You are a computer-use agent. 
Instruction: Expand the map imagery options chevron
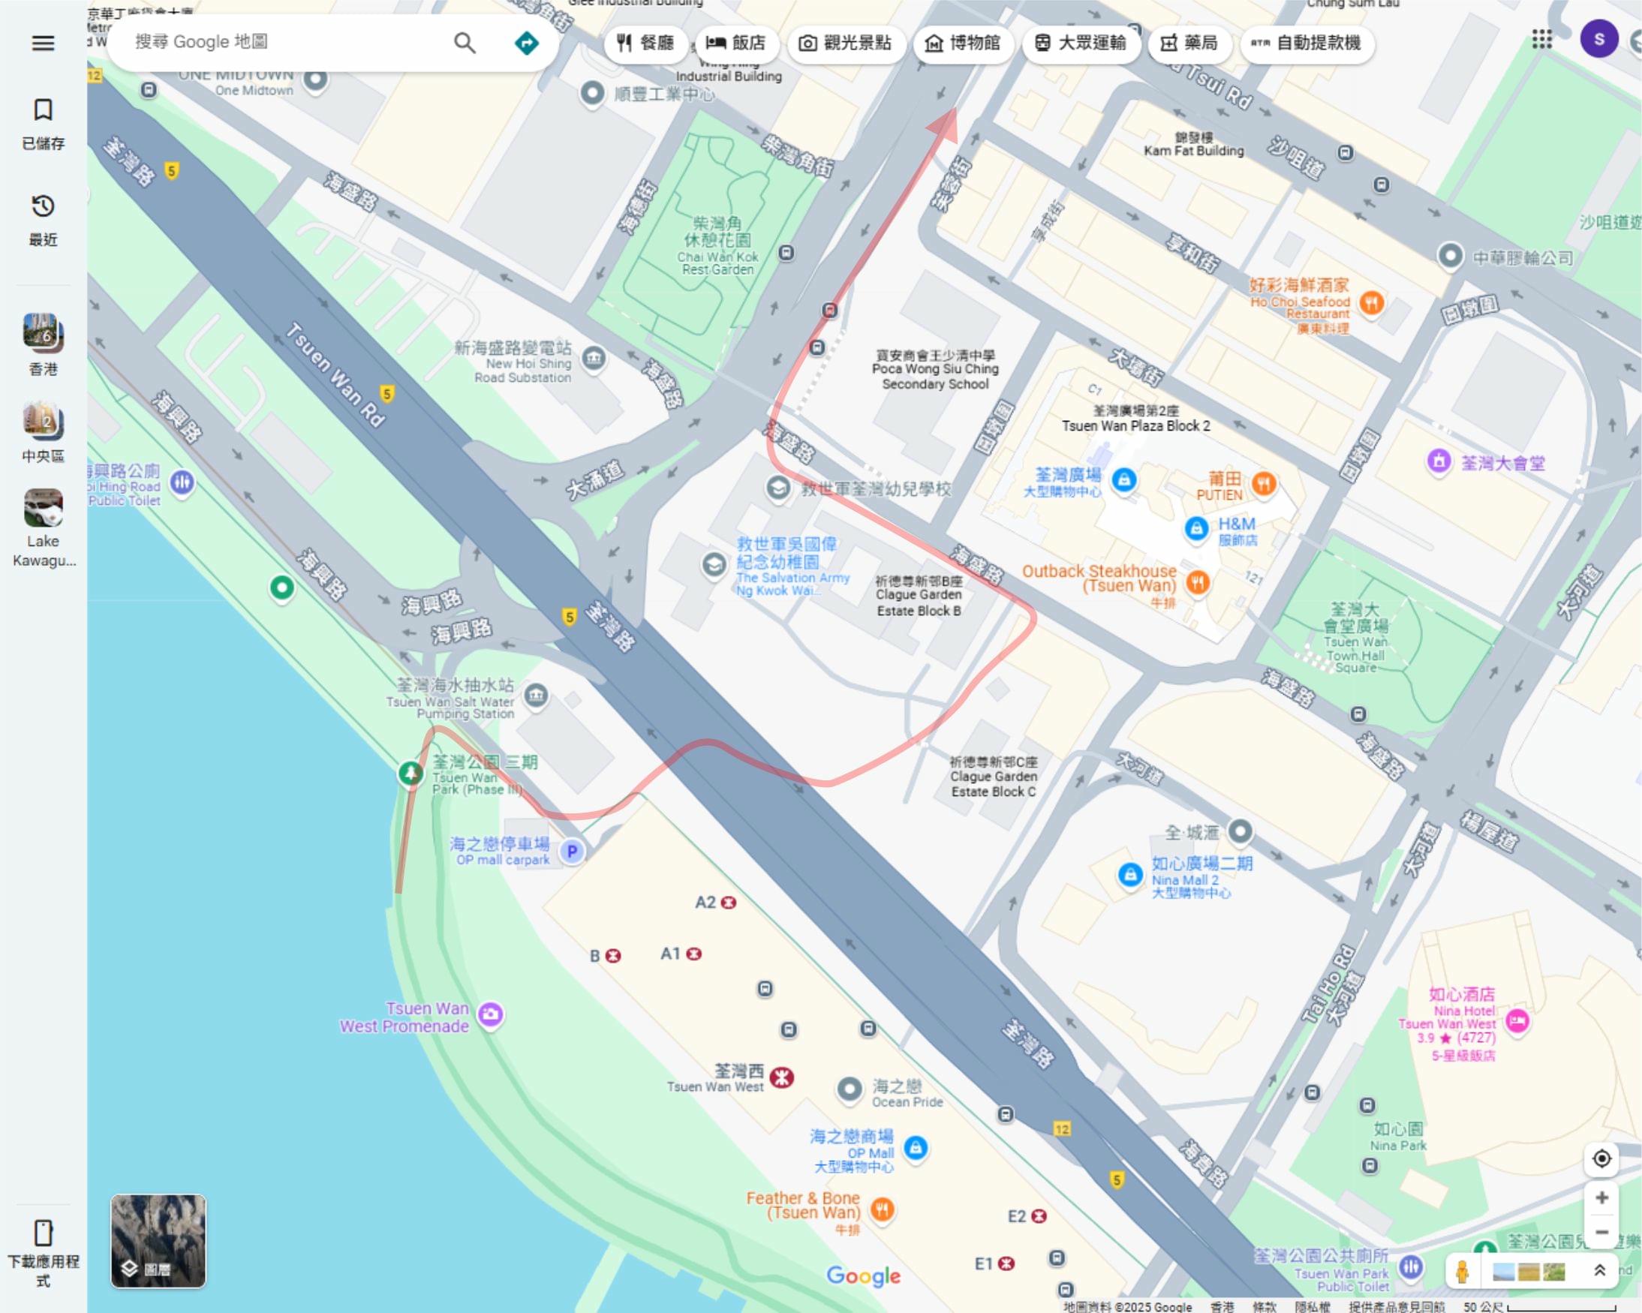pos(1599,1270)
